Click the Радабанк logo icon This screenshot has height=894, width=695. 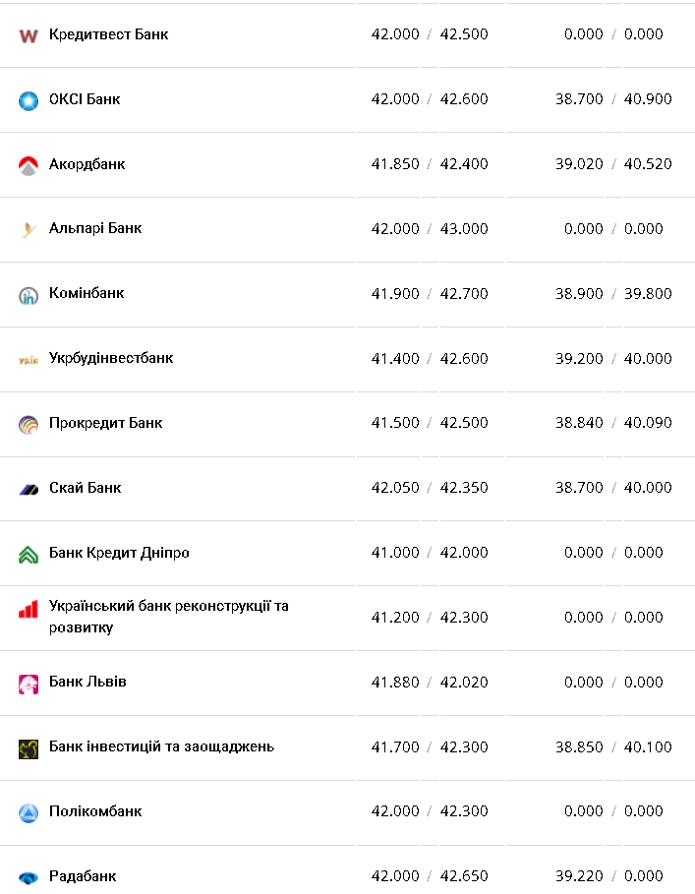tap(28, 877)
